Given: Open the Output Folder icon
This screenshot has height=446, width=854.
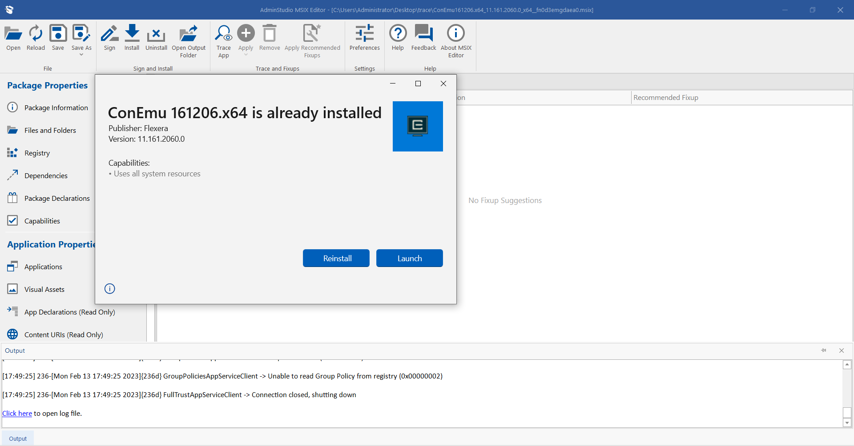Looking at the screenshot, I should (189, 34).
